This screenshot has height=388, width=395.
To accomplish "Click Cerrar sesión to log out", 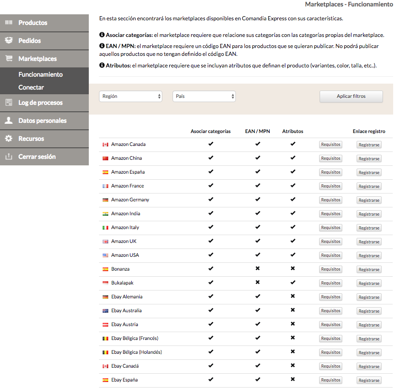I will 44,157.
